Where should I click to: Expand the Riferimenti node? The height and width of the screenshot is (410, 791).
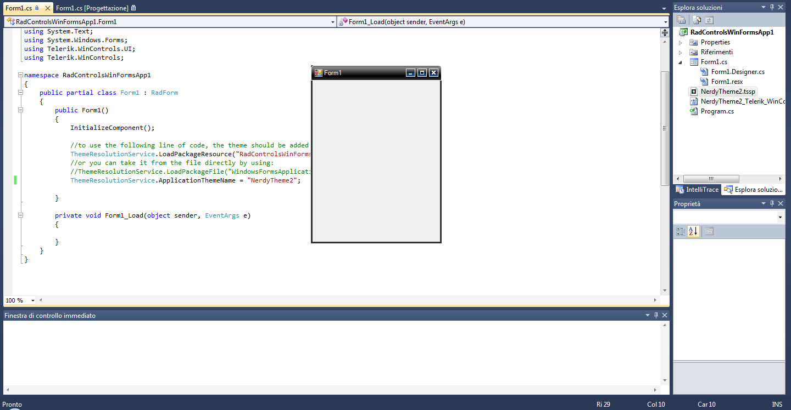[x=680, y=52]
